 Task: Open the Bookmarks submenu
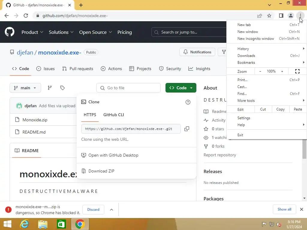267,63
